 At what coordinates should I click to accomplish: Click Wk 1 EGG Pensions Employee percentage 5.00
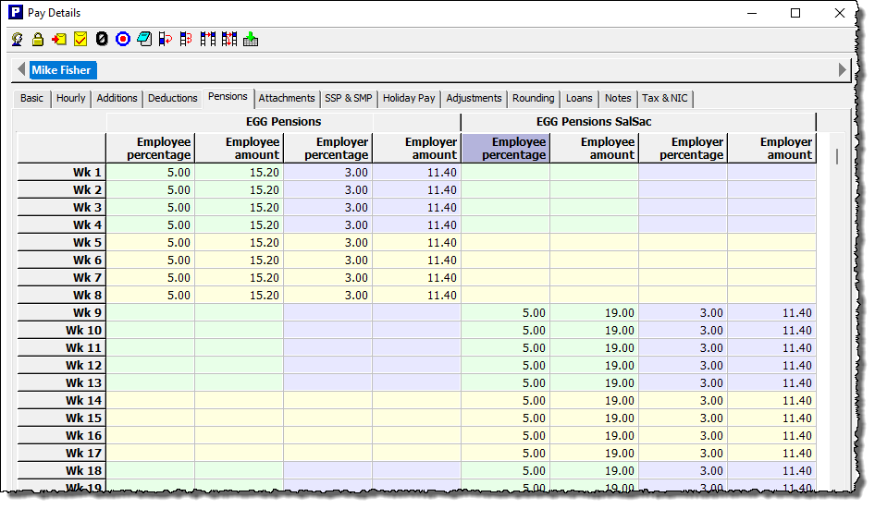point(151,172)
